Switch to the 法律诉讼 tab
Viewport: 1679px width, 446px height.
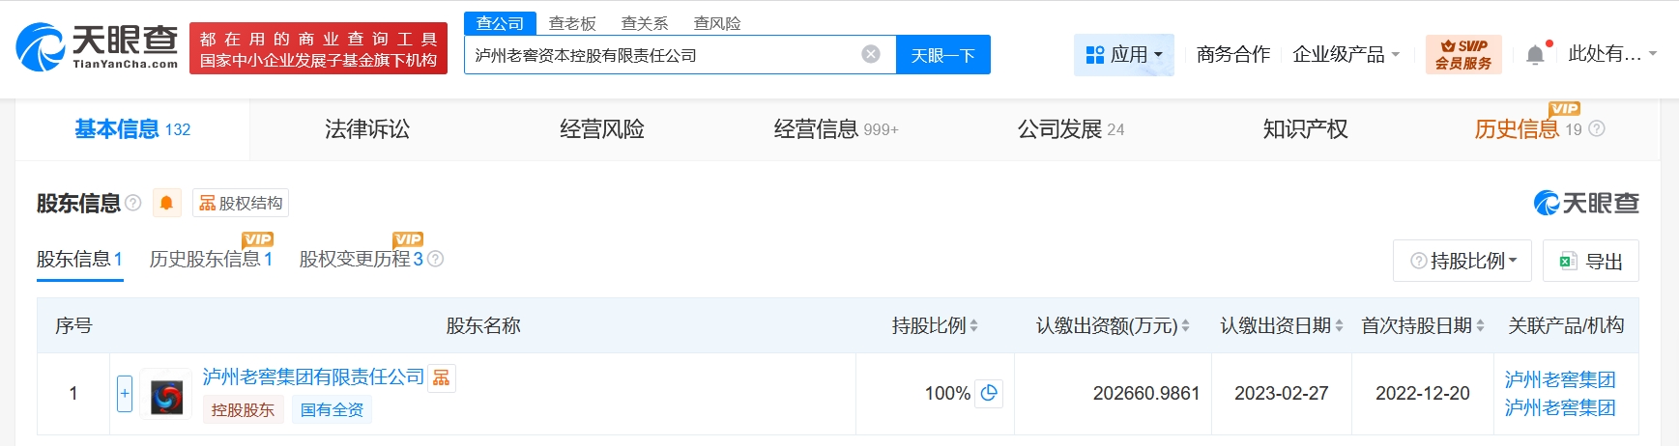coord(367,129)
